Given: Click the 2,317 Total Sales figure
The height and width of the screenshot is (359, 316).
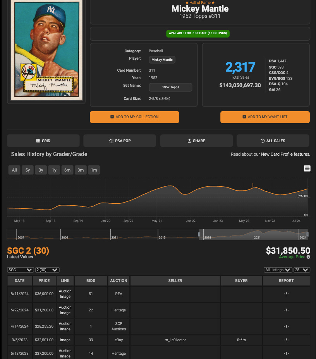Looking at the screenshot, I should point(240,67).
